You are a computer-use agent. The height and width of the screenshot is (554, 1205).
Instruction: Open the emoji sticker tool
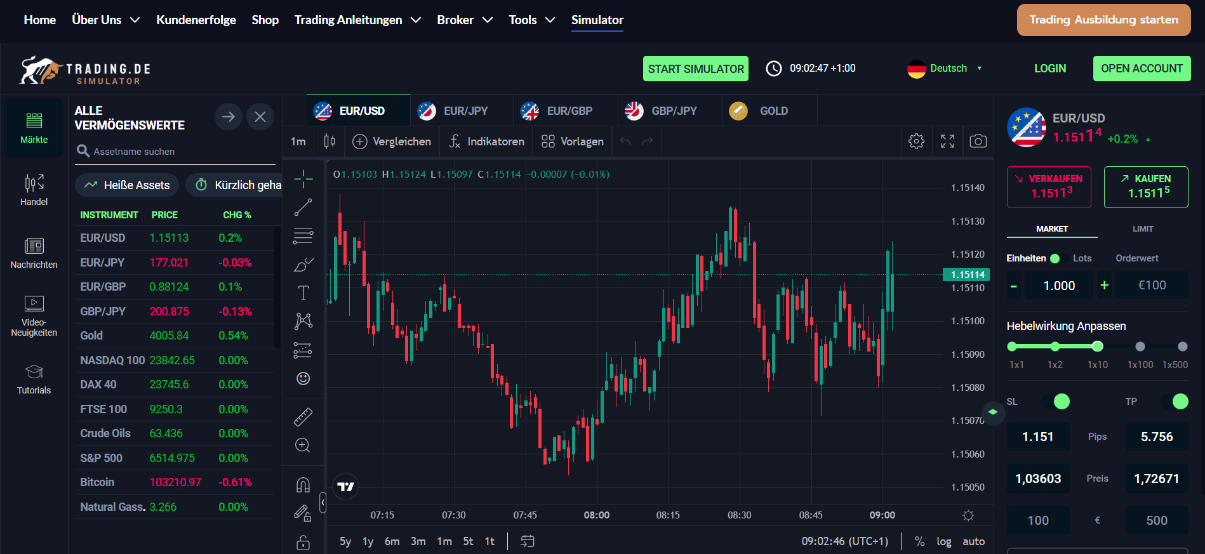[303, 379]
